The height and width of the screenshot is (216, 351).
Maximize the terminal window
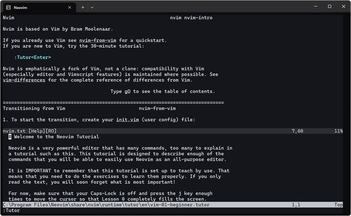point(329,6)
